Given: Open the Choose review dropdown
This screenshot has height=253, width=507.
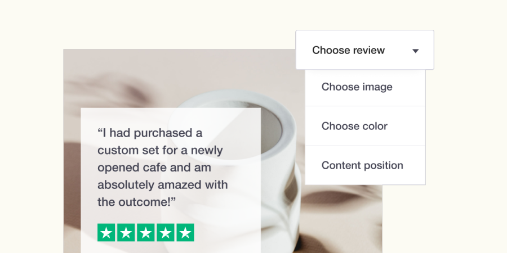Looking at the screenshot, I should pyautogui.click(x=364, y=50).
